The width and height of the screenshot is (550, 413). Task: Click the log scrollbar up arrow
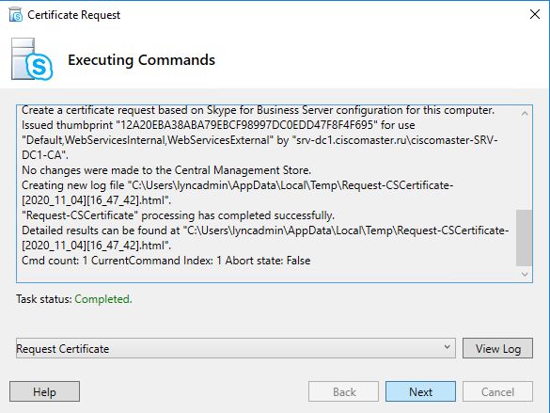[525, 113]
